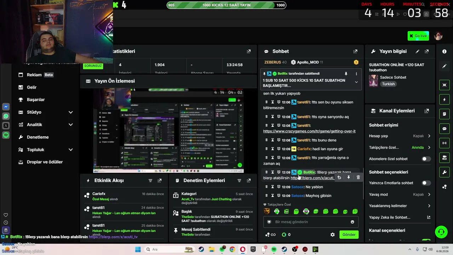Click the lightning bolt icon in the right rail

445,100
